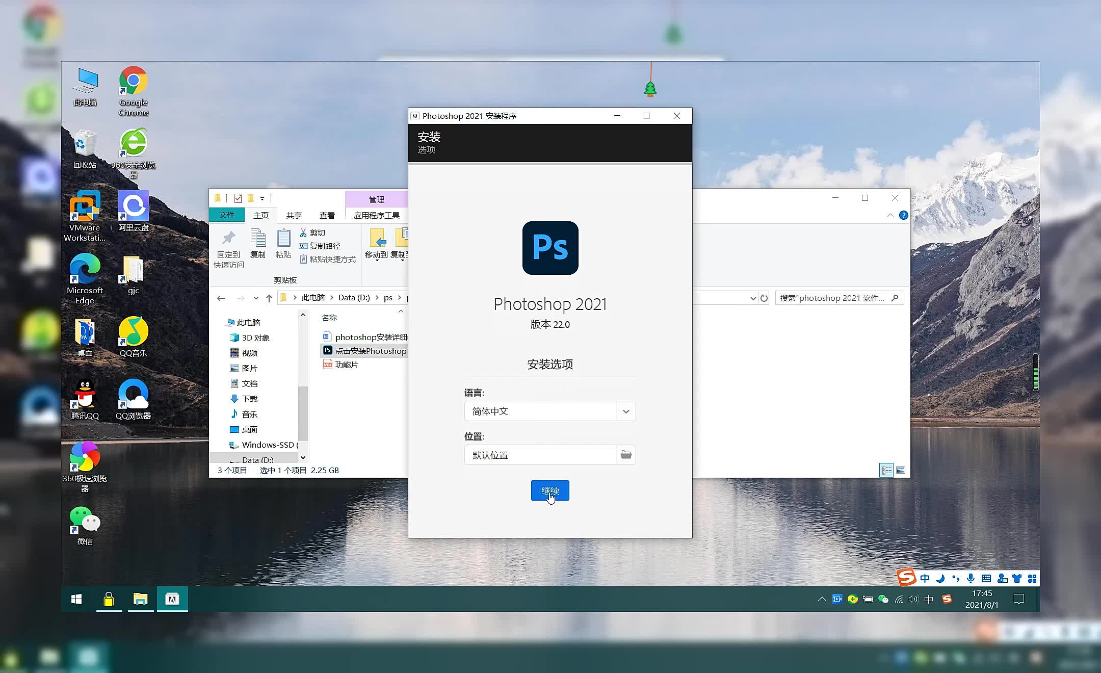Switch to the 共享 ribbon tab
This screenshot has width=1101, height=673.
point(294,215)
